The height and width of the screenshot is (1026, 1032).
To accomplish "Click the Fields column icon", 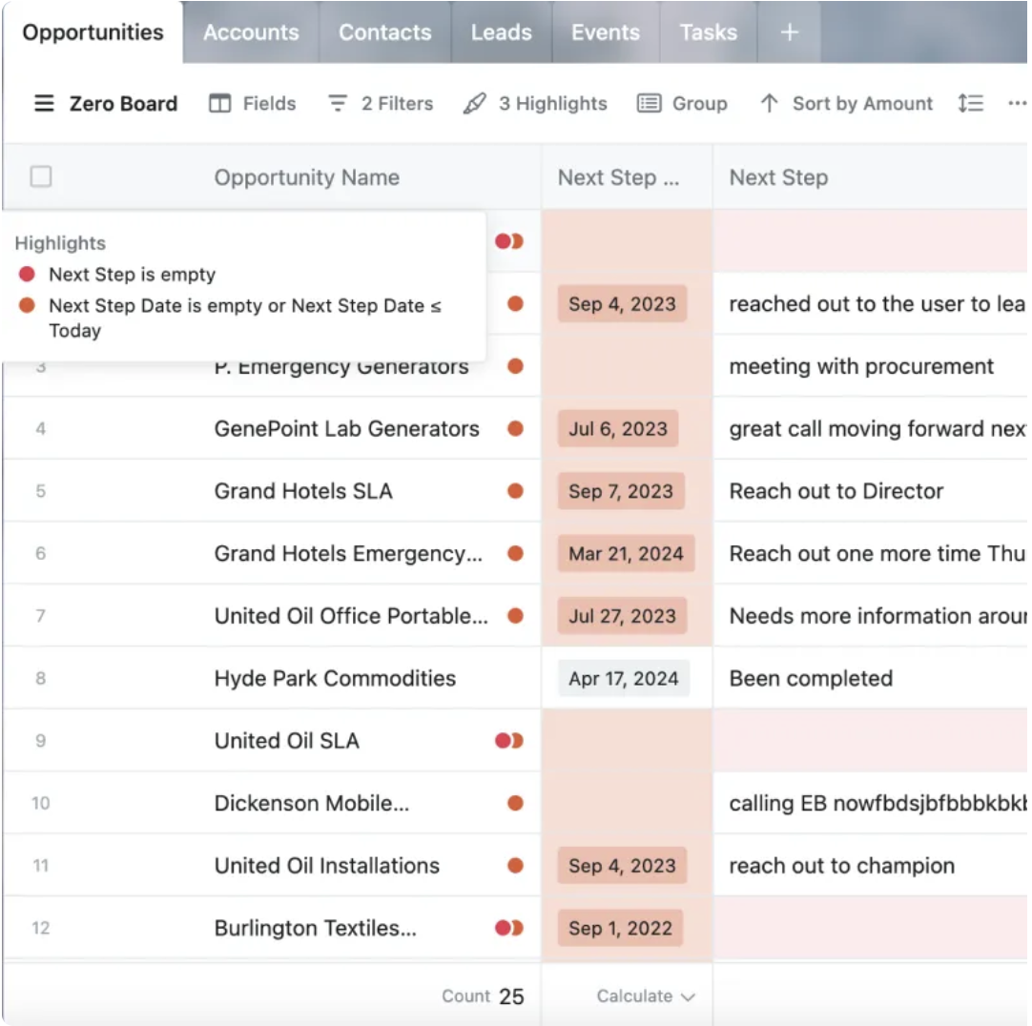I will [219, 103].
